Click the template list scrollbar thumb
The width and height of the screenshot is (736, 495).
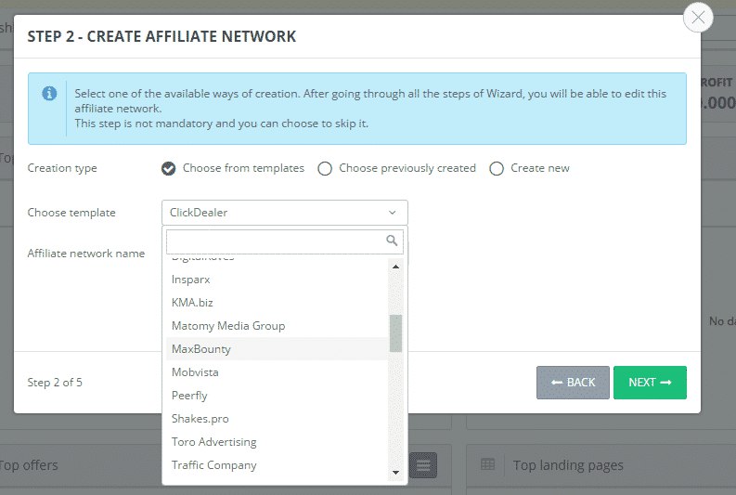(396, 332)
